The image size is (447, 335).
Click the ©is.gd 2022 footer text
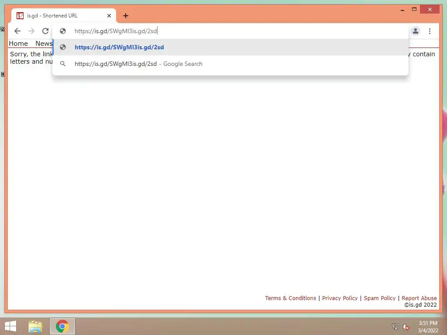[420, 305]
